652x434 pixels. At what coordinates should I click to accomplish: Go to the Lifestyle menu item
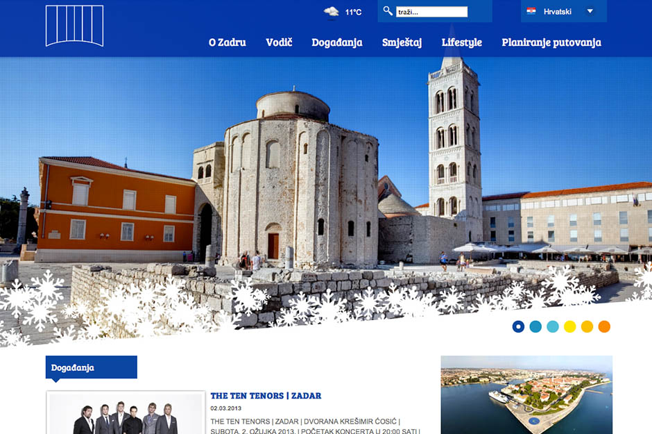tap(461, 42)
